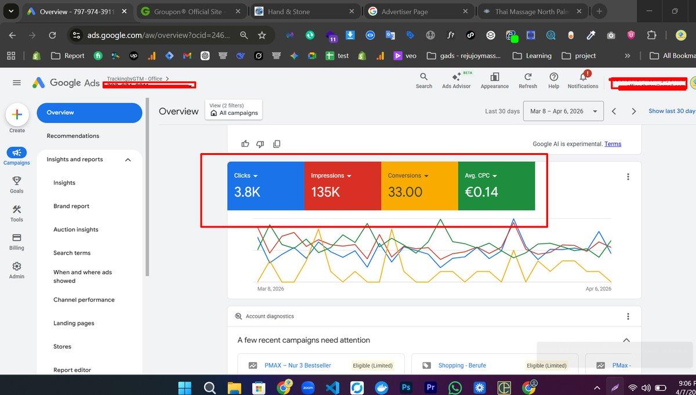696x395 pixels.
Task: Select Overview in the navigation
Action: tap(89, 113)
